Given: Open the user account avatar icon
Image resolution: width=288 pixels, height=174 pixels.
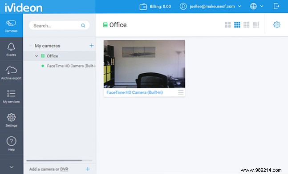Looking at the screenshot, I should tap(183, 6).
